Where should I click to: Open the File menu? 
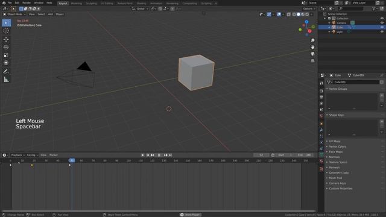pos(10,3)
